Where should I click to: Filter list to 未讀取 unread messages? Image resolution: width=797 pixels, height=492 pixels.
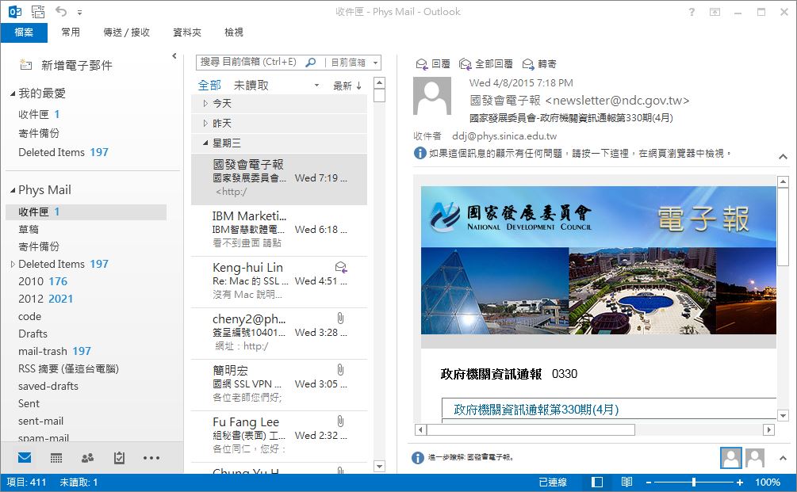251,86
